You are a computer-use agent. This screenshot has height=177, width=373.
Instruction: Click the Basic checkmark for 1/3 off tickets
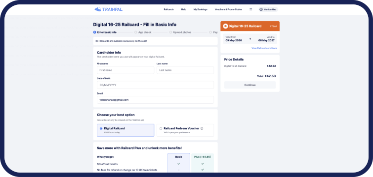coord(179,164)
